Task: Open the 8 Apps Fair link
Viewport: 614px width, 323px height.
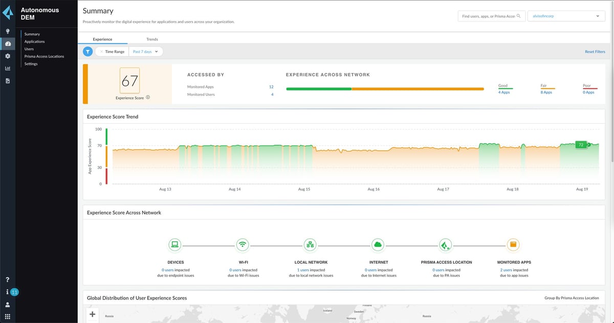Action: coord(546,93)
